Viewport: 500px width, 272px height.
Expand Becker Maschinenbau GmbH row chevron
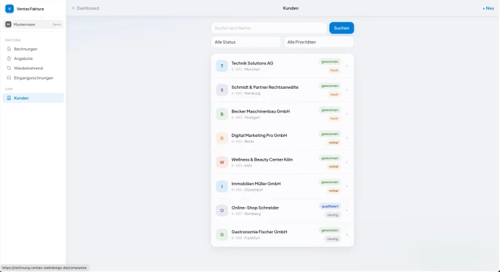coord(347,114)
